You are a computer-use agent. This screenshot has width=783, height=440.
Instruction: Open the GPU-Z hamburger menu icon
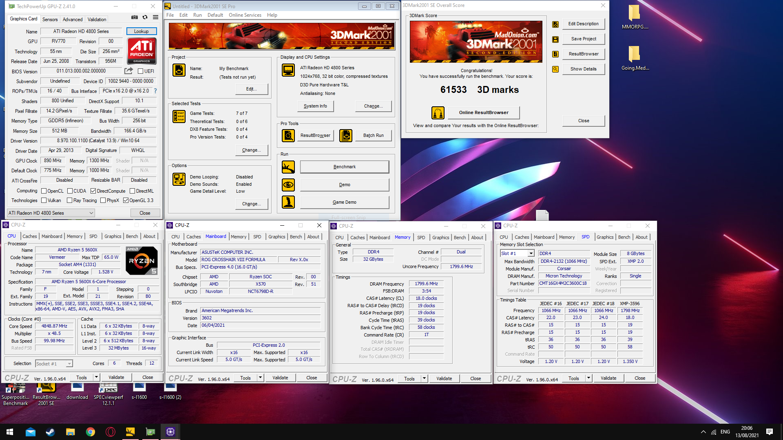pos(156,18)
